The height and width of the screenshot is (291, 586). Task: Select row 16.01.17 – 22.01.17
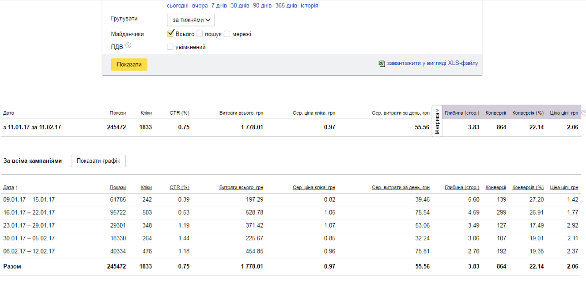pos(291,213)
